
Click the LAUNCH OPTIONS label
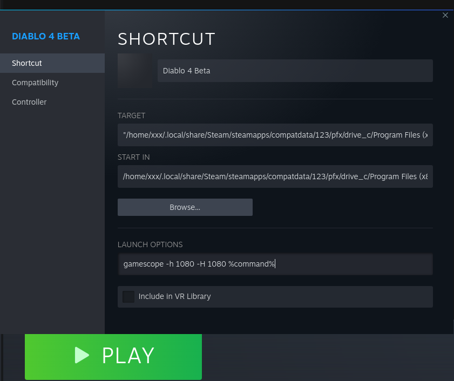pyautogui.click(x=150, y=244)
